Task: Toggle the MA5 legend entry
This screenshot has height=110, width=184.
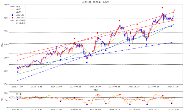Action: [18, 7]
